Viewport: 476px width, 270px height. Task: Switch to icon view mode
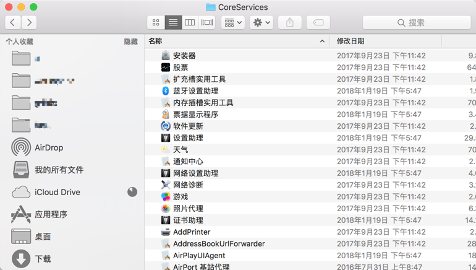pyautogui.click(x=156, y=22)
